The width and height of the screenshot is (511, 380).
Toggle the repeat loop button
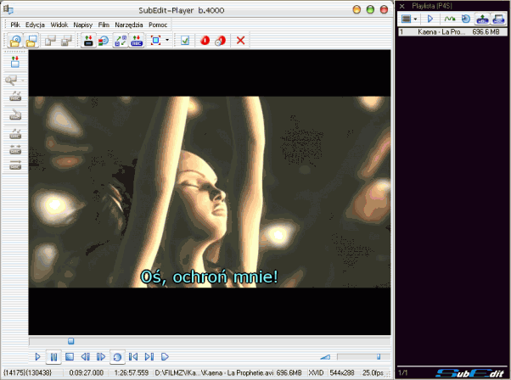[117, 357]
